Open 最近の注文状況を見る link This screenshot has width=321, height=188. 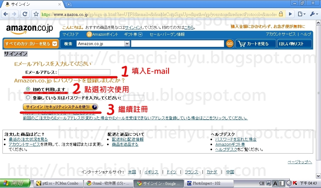28,139
